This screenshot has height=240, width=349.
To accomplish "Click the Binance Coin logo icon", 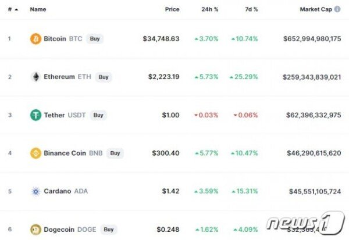I will pyautogui.click(x=35, y=153).
